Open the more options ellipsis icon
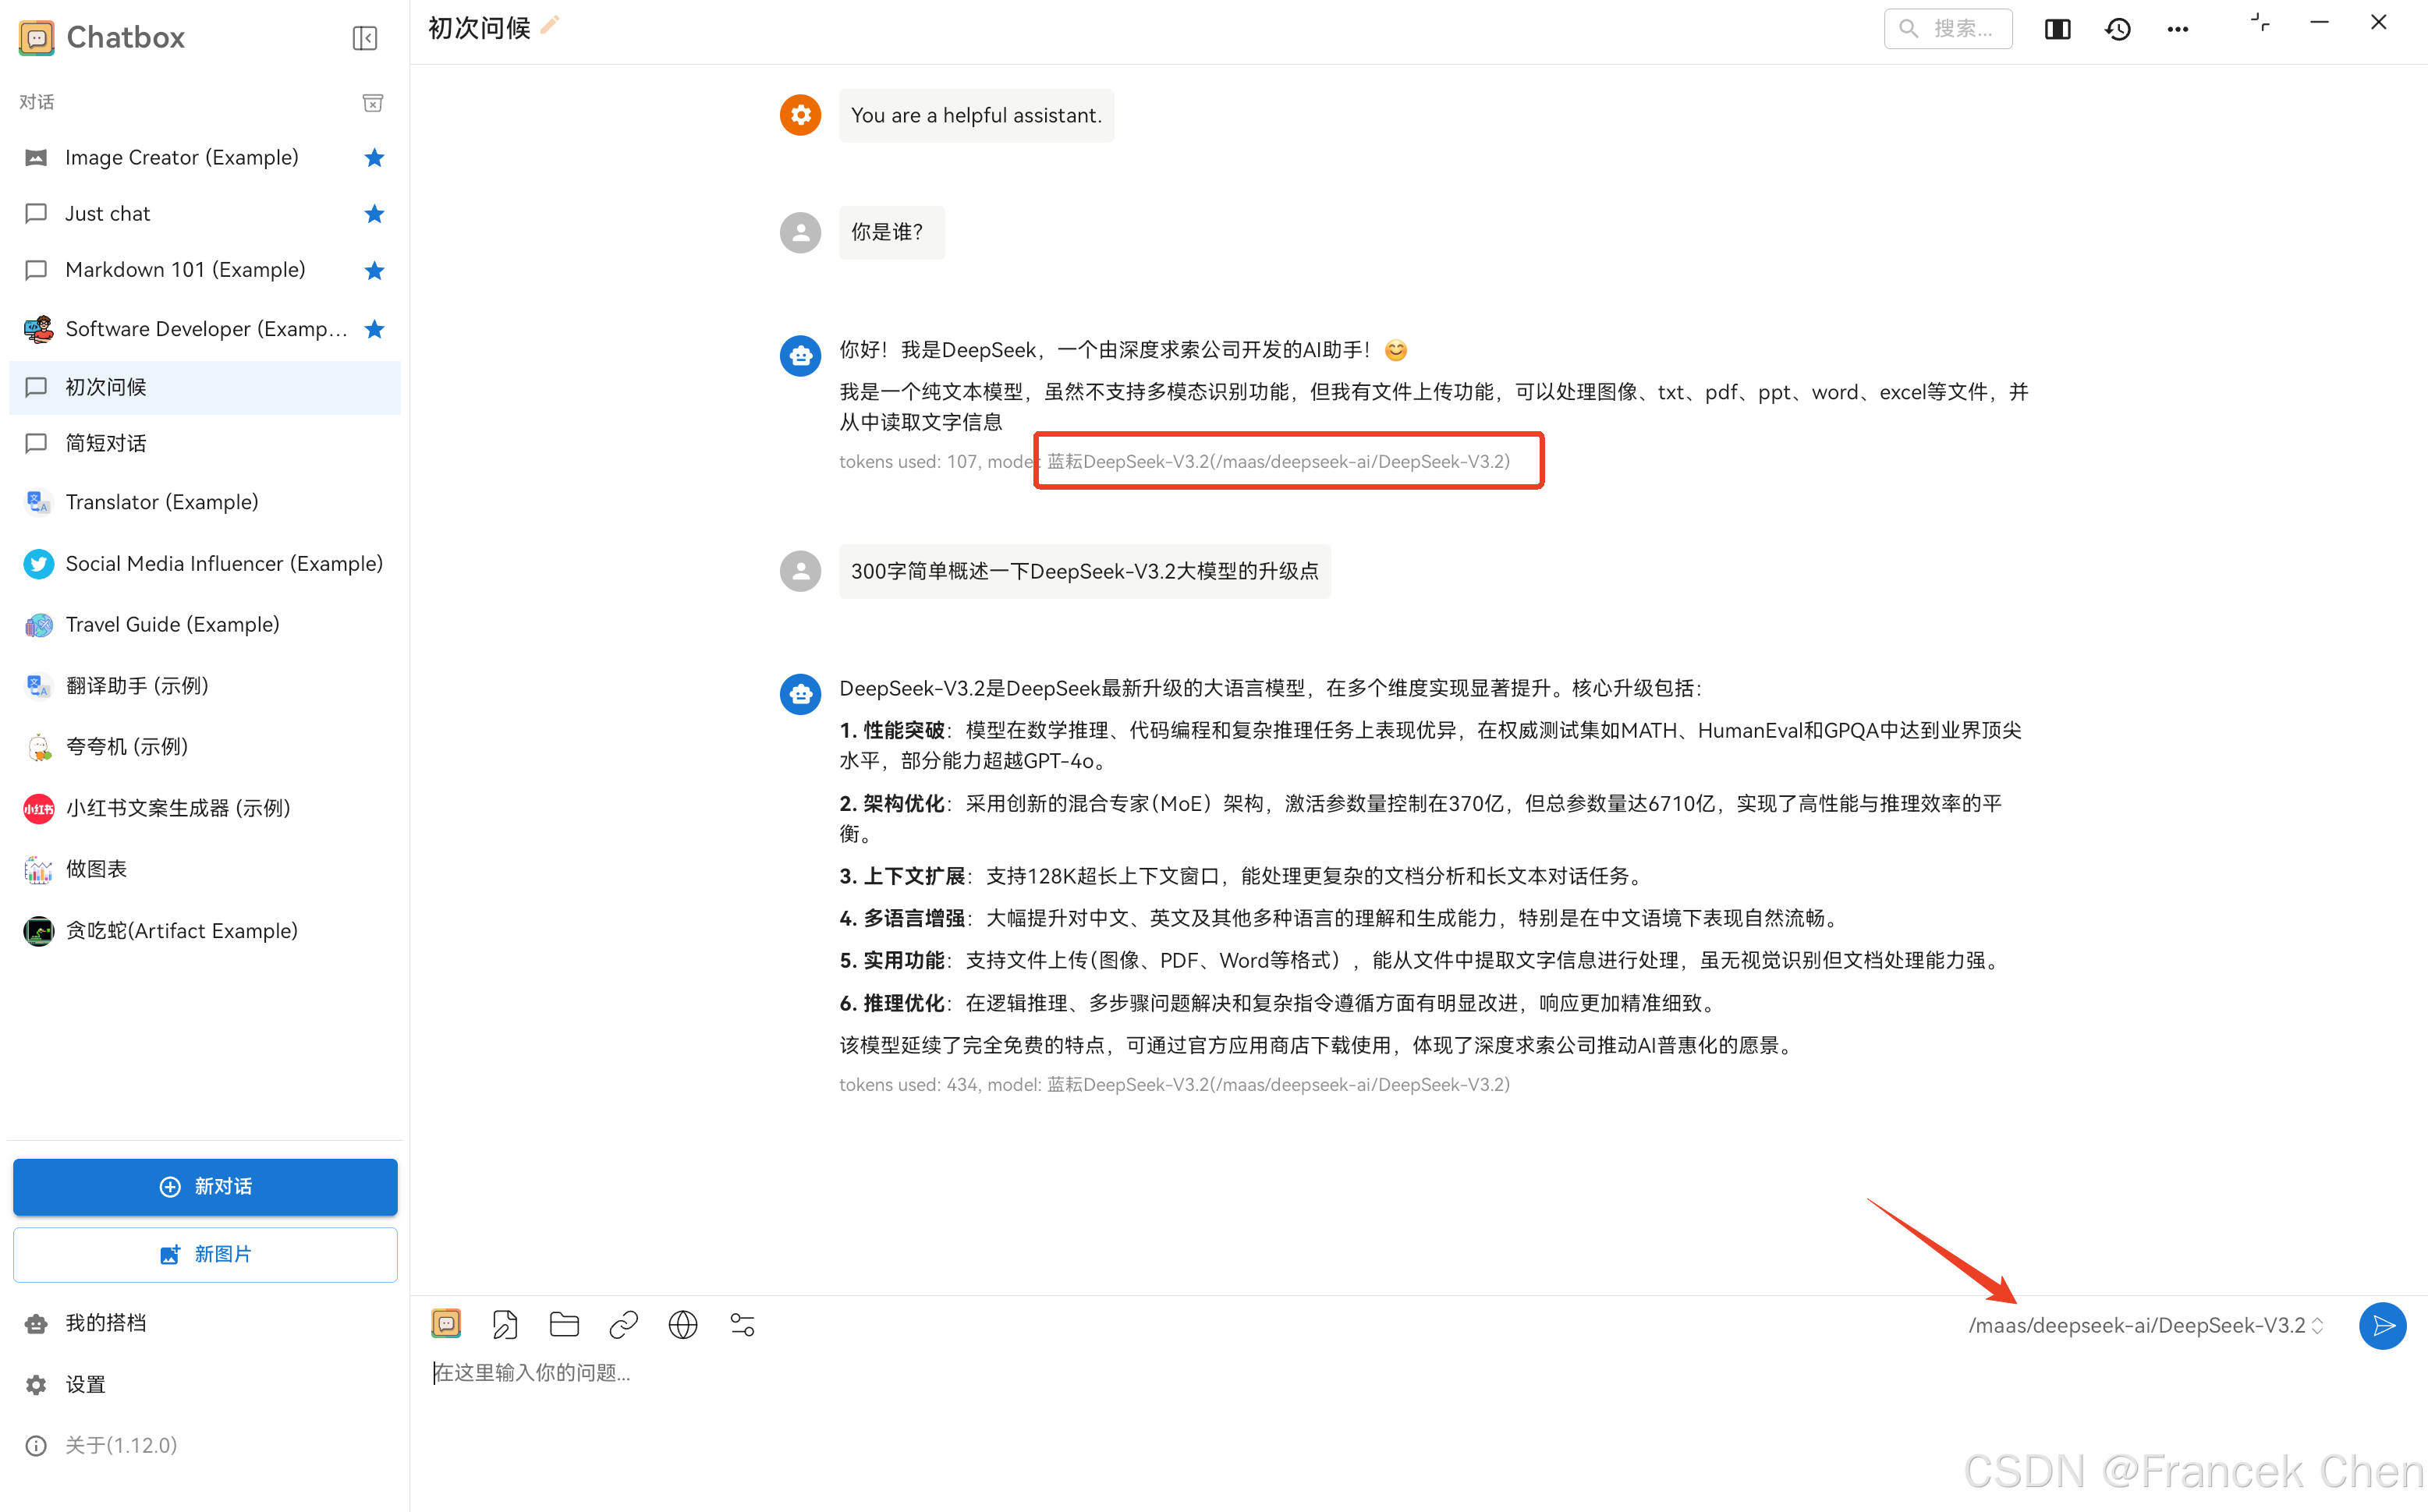The width and height of the screenshot is (2428, 1512). (x=2177, y=28)
